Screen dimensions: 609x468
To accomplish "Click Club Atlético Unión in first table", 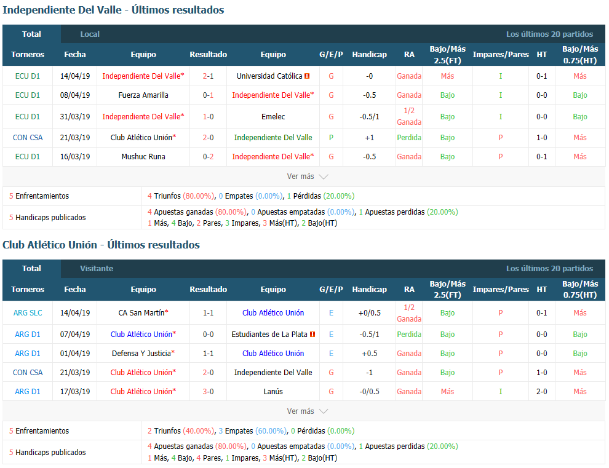I will tap(143, 138).
